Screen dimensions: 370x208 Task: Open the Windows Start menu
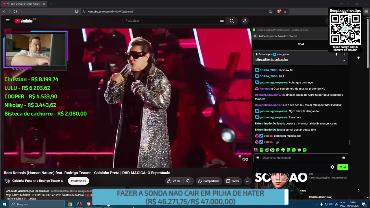(x=5, y=204)
